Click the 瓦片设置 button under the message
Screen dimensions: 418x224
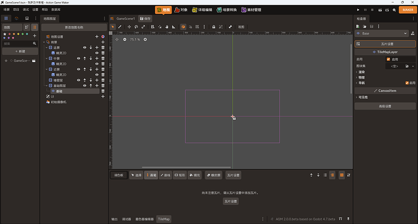point(231,202)
